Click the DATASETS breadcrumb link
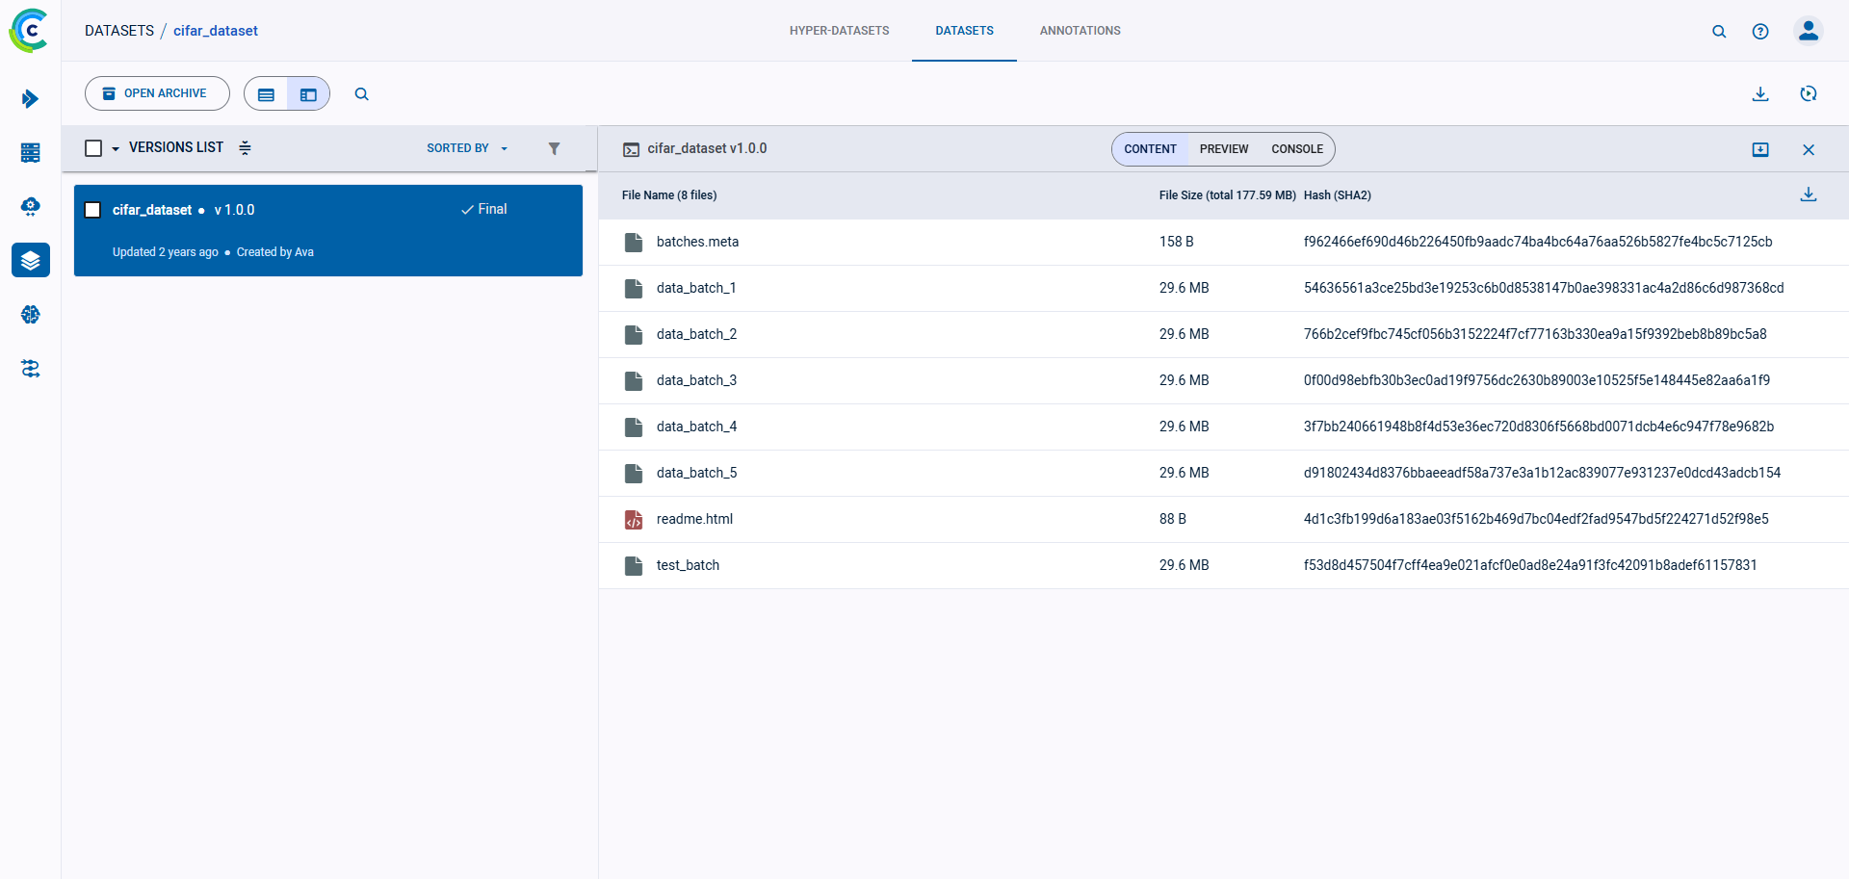This screenshot has width=1849, height=879. (x=119, y=31)
